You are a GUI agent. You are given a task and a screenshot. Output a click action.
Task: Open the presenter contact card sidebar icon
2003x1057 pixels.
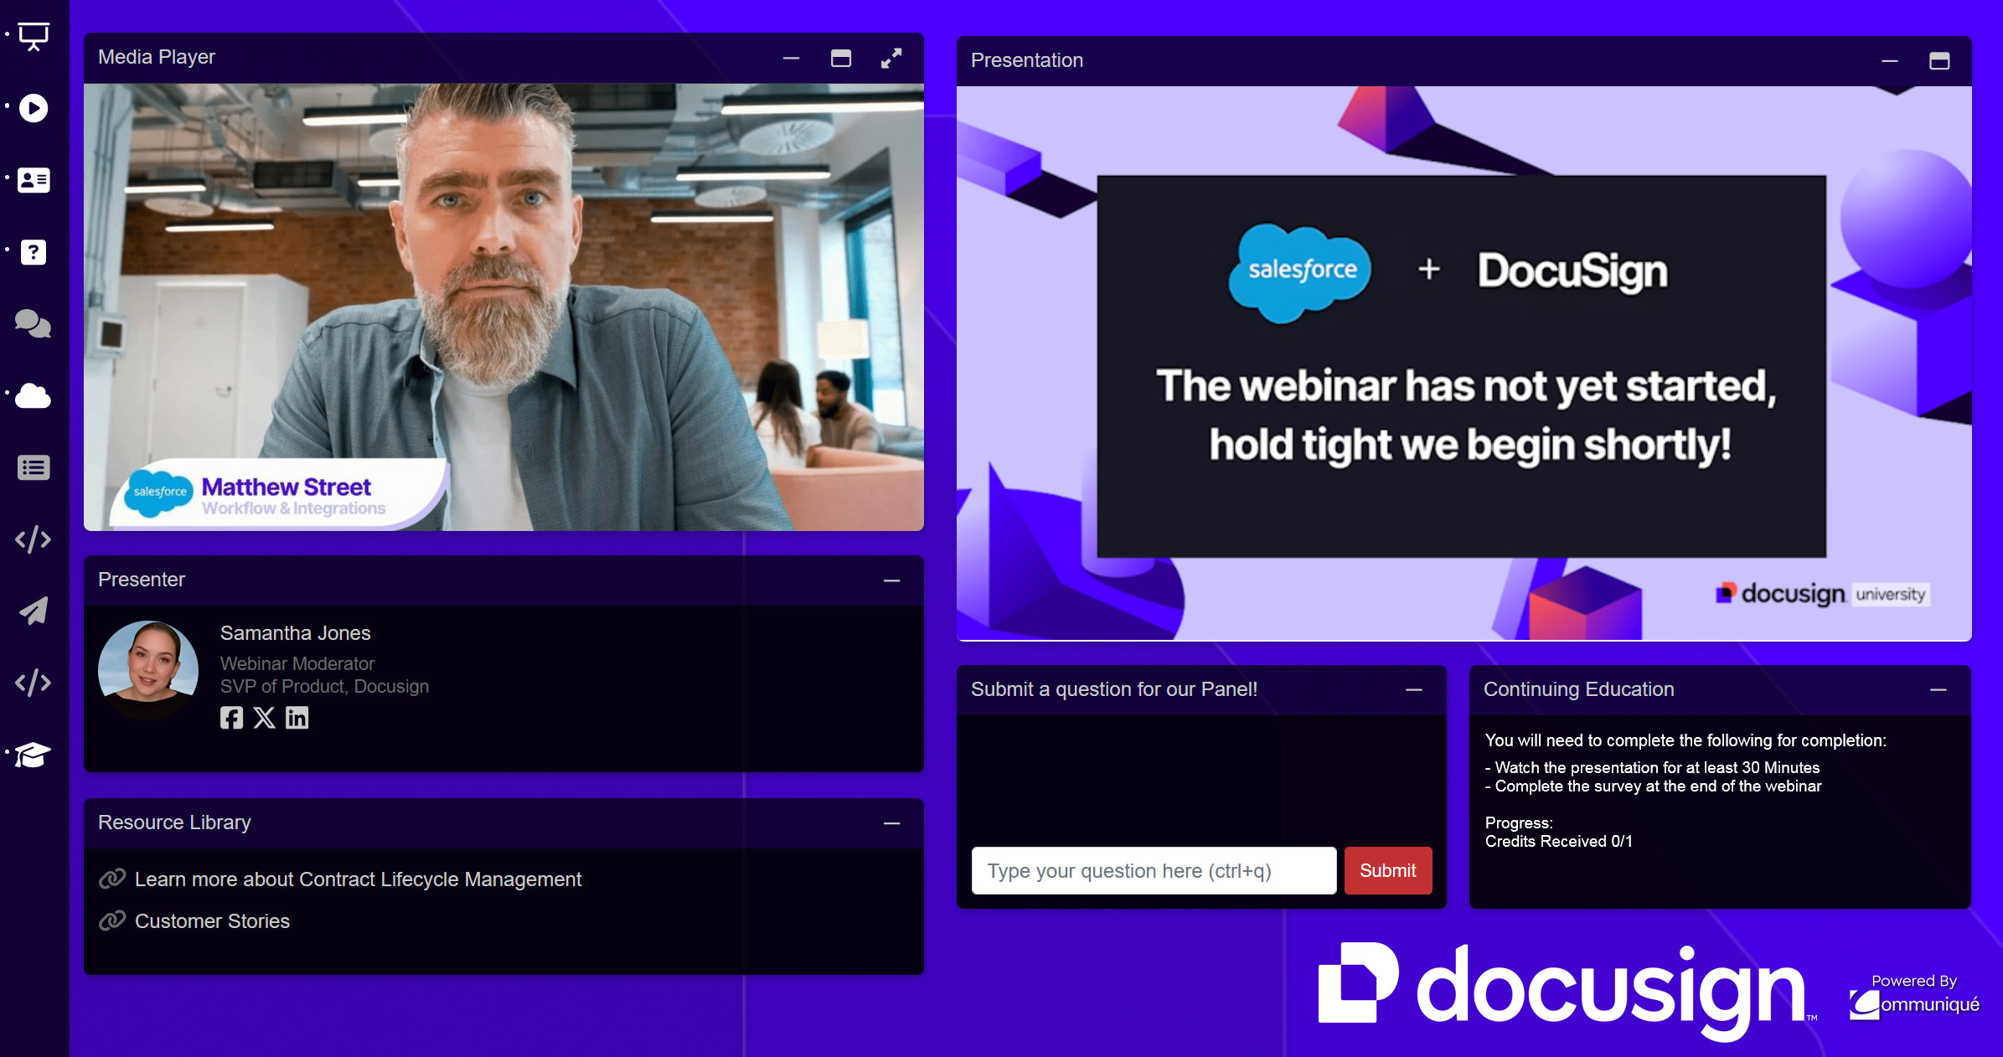tap(34, 180)
